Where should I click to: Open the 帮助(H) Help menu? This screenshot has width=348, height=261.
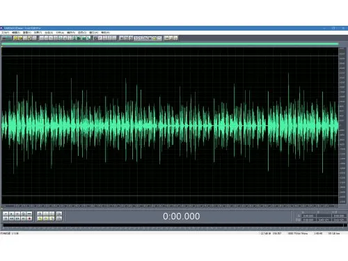point(106,33)
